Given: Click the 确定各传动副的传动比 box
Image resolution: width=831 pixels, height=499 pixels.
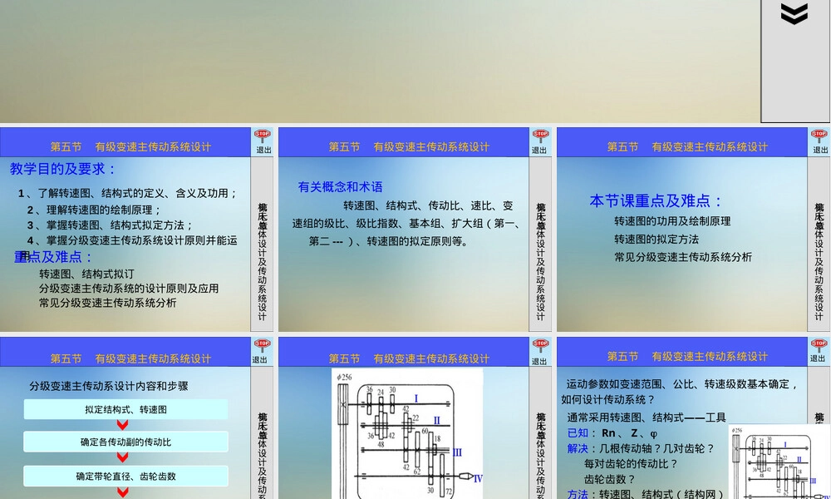Looking at the screenshot, I should (125, 442).
